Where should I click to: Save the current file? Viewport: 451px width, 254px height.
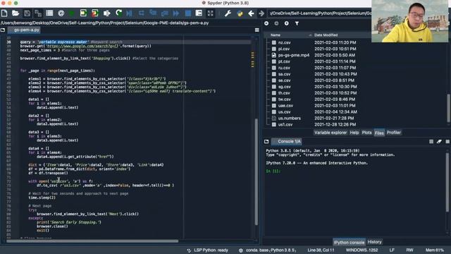[x=27, y=13]
